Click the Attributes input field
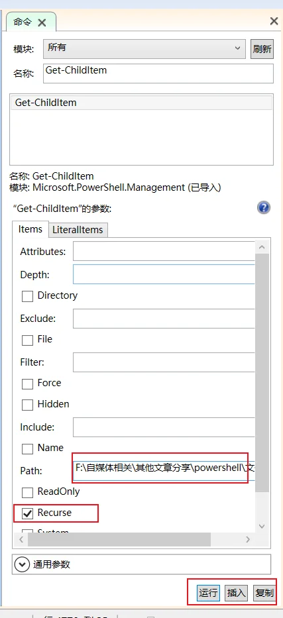 (x=164, y=251)
